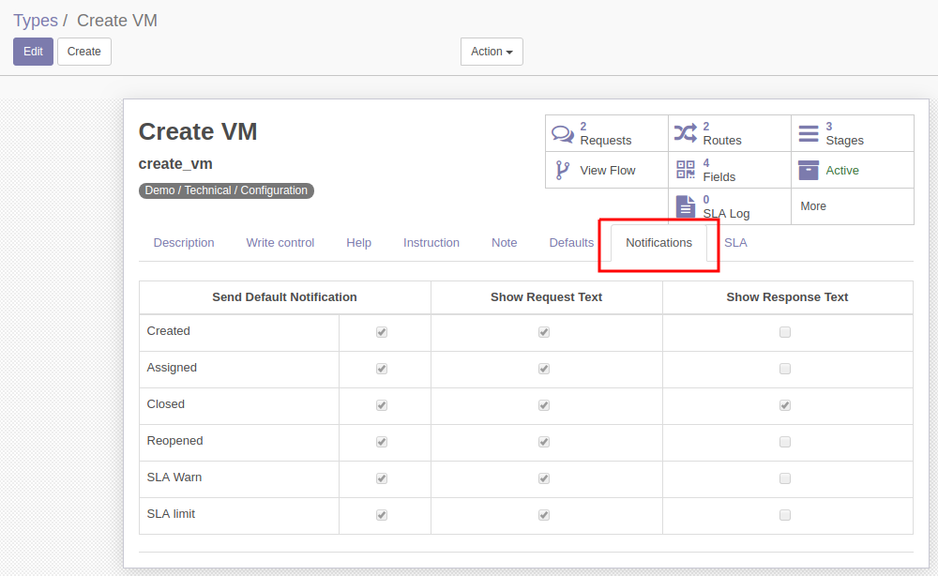
Task: Click the Create button
Action: [83, 52]
